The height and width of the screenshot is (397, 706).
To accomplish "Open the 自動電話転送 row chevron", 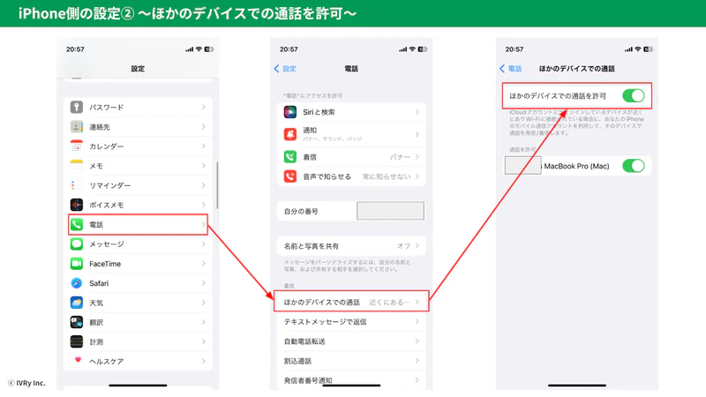I will 417,341.
